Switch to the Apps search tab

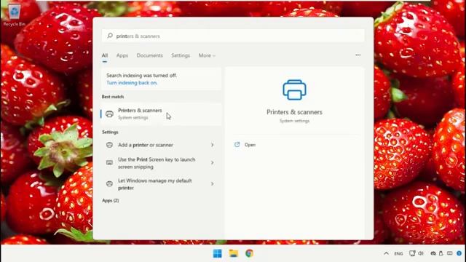click(122, 55)
